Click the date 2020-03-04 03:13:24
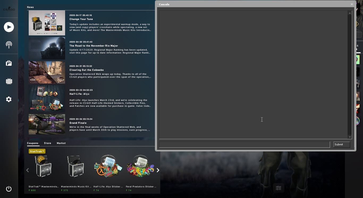This screenshot has width=363, height=198. point(81,119)
